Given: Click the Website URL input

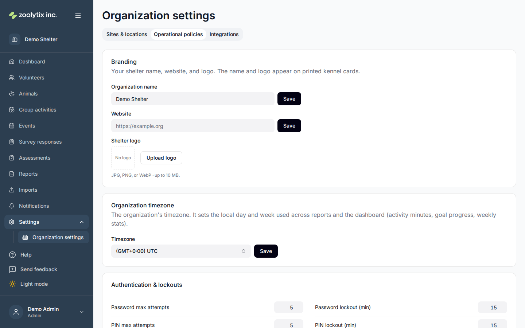Looking at the screenshot, I should [193, 126].
